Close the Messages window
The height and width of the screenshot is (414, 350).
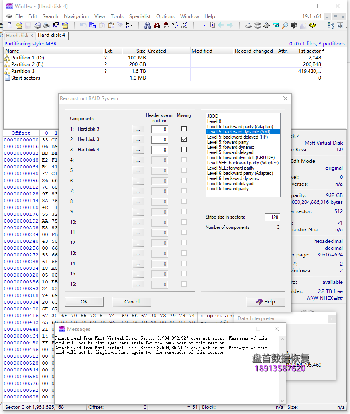tap(277, 329)
